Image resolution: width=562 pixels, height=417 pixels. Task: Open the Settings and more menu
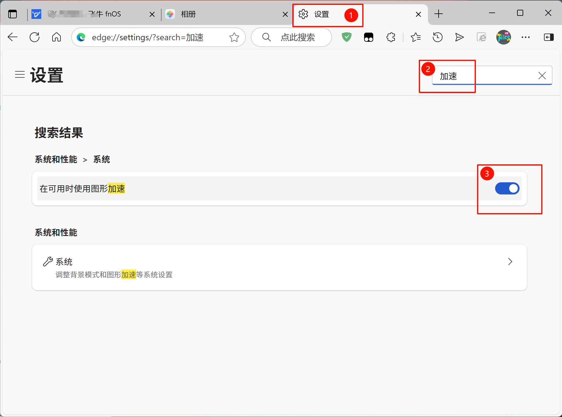click(526, 37)
